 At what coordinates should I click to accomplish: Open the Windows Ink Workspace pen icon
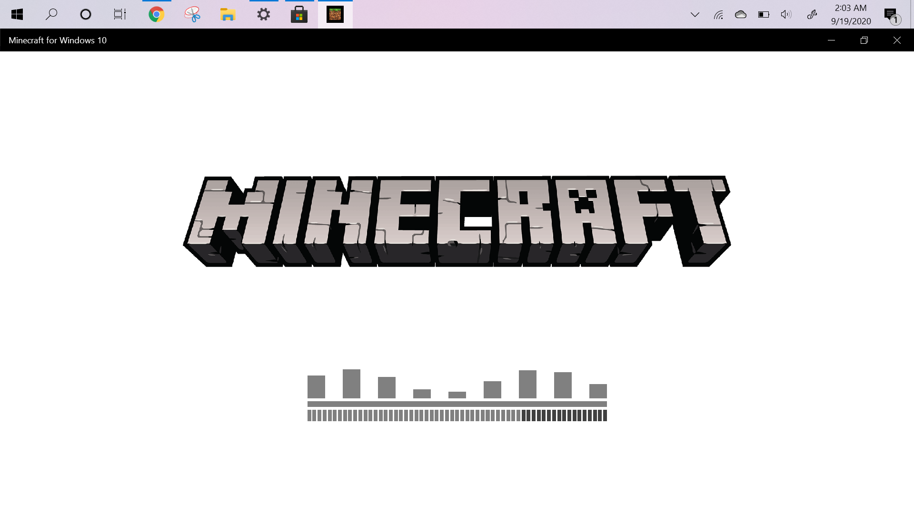pos(812,14)
